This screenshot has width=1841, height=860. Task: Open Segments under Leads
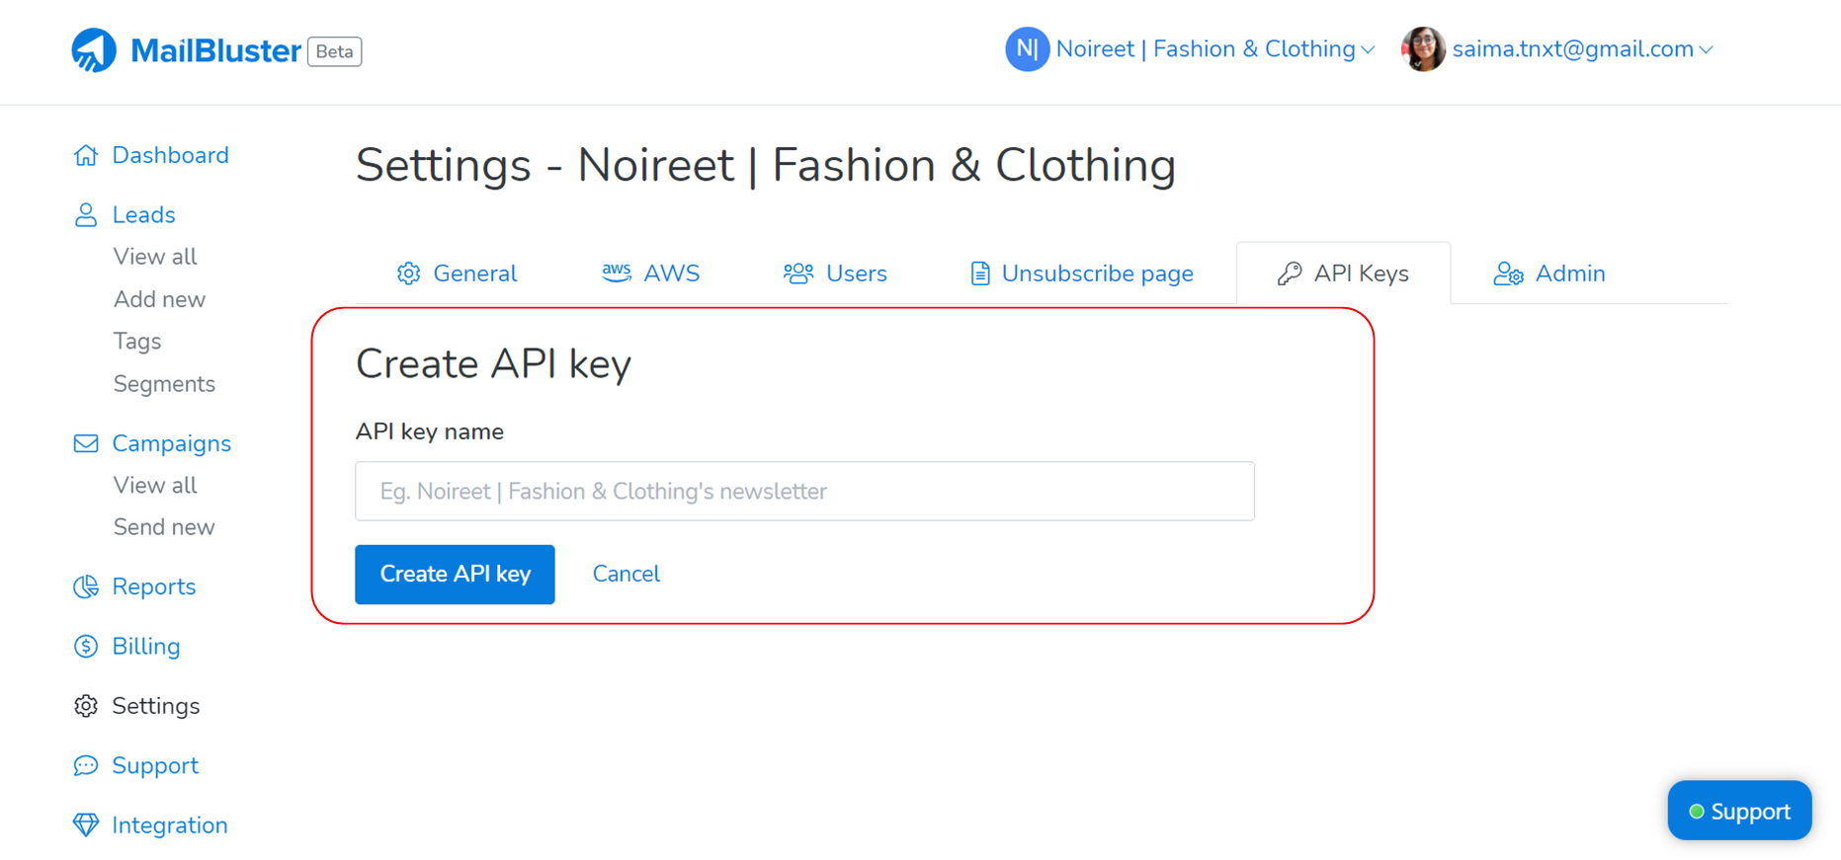click(164, 384)
